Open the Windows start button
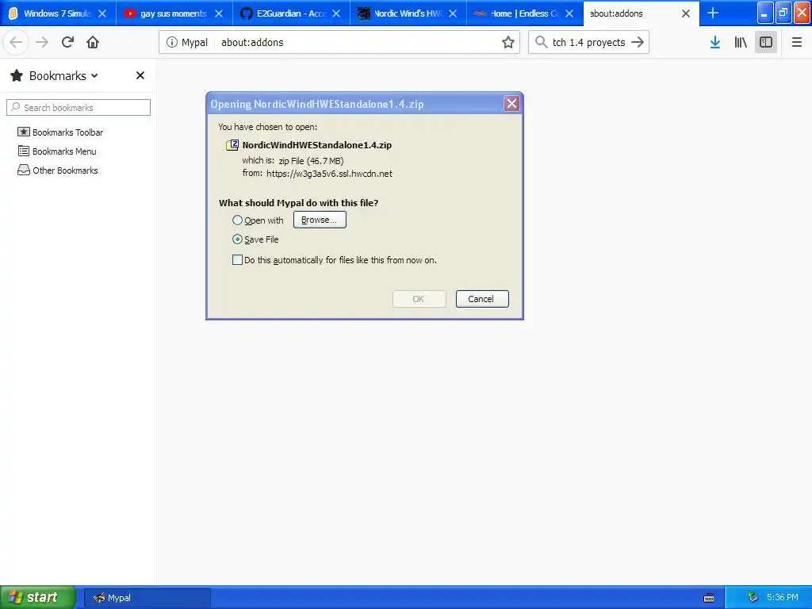The image size is (812, 609). click(x=38, y=597)
